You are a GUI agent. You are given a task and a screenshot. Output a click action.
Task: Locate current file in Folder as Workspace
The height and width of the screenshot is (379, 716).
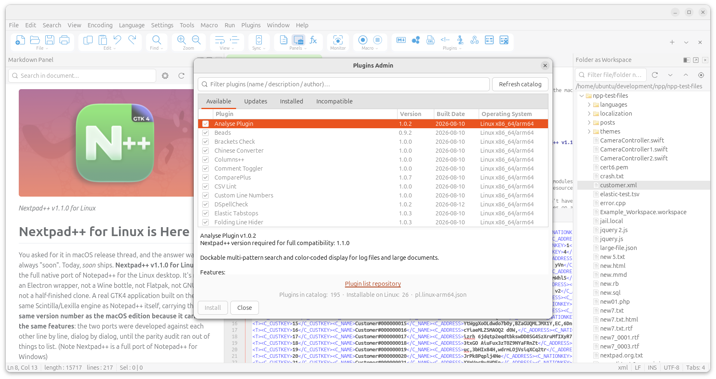point(701,75)
